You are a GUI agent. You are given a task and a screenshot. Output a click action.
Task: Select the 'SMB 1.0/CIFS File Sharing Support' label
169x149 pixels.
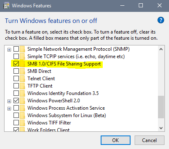pyautogui.click(x=64, y=64)
